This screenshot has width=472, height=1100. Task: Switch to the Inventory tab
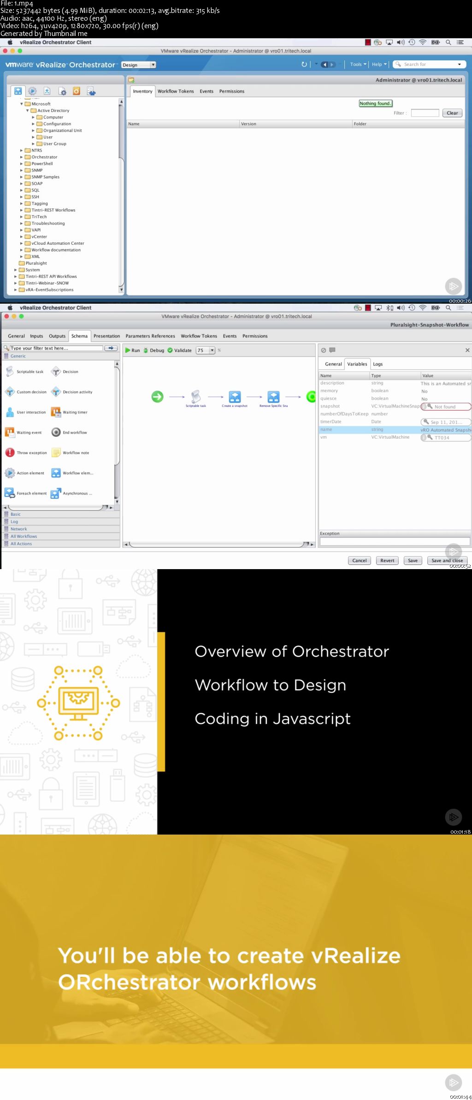(x=142, y=91)
